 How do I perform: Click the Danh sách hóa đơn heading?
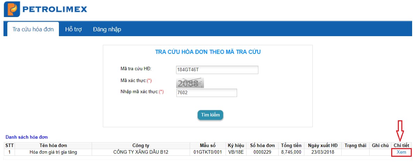(26, 137)
